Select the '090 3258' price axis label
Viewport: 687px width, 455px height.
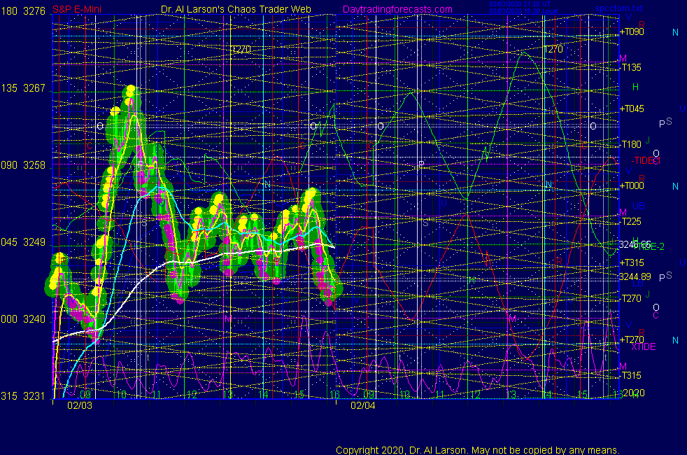click(23, 165)
